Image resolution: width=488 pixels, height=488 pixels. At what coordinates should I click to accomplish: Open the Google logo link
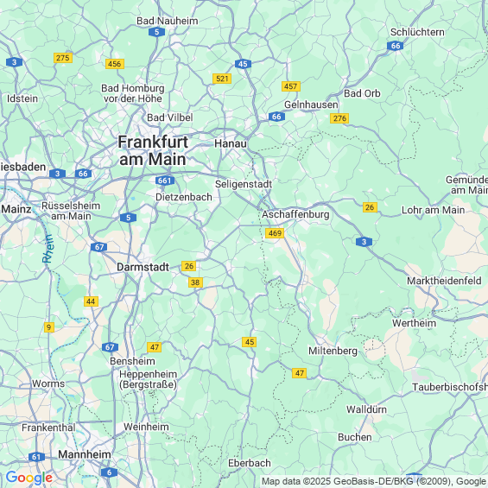pyautogui.click(x=29, y=478)
